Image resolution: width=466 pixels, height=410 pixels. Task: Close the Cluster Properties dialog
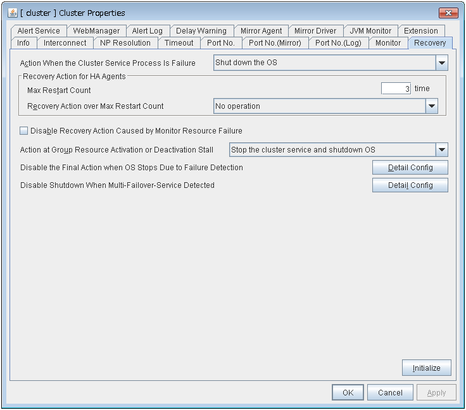(448, 13)
